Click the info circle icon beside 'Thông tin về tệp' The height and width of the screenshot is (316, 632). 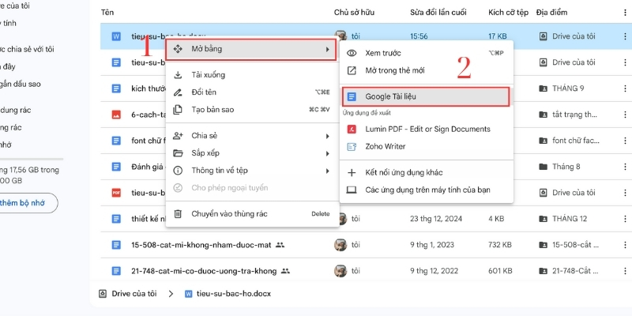pyautogui.click(x=178, y=171)
